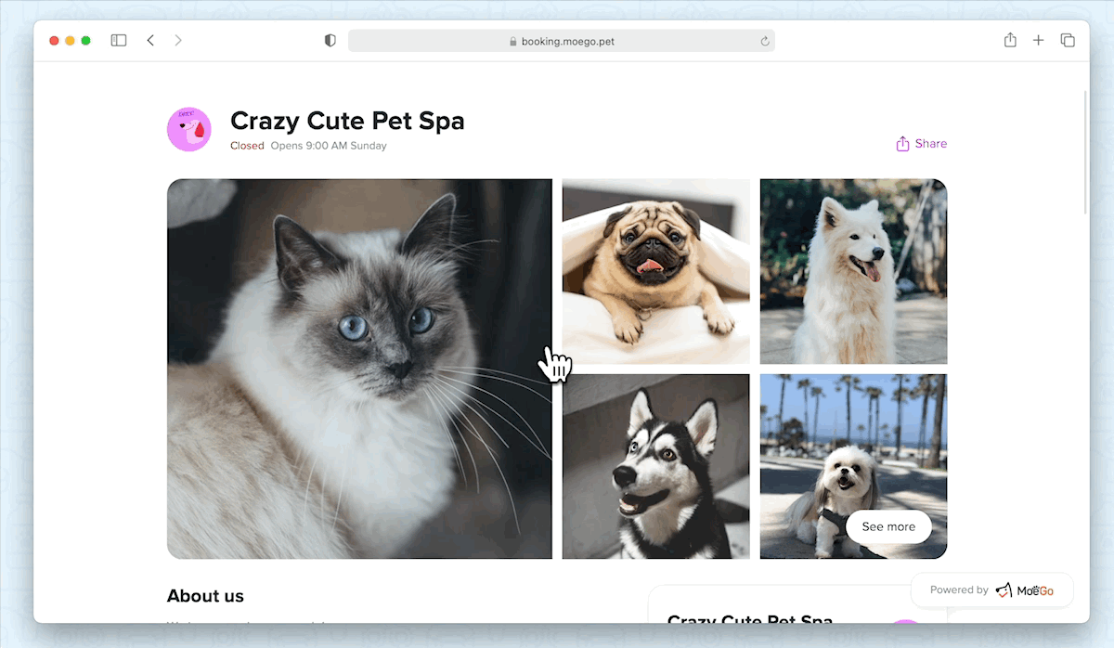1114x648 pixels.
Task: Click the green full screen button
Action: point(85,41)
